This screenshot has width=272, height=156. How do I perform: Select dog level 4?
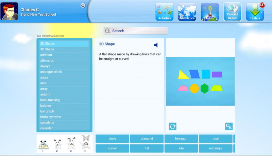85,143
